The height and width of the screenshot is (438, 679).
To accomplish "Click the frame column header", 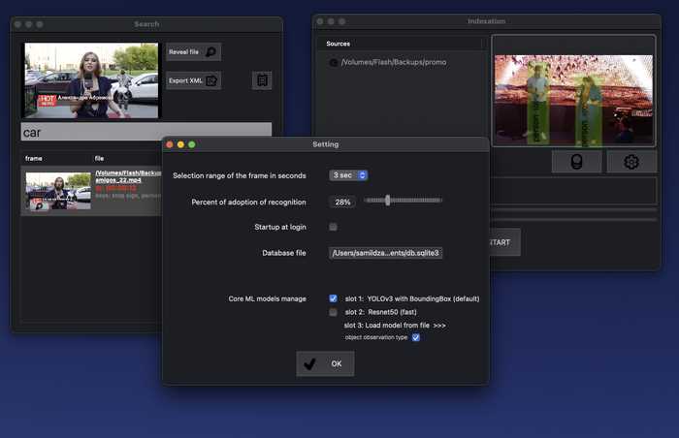I will (x=34, y=158).
